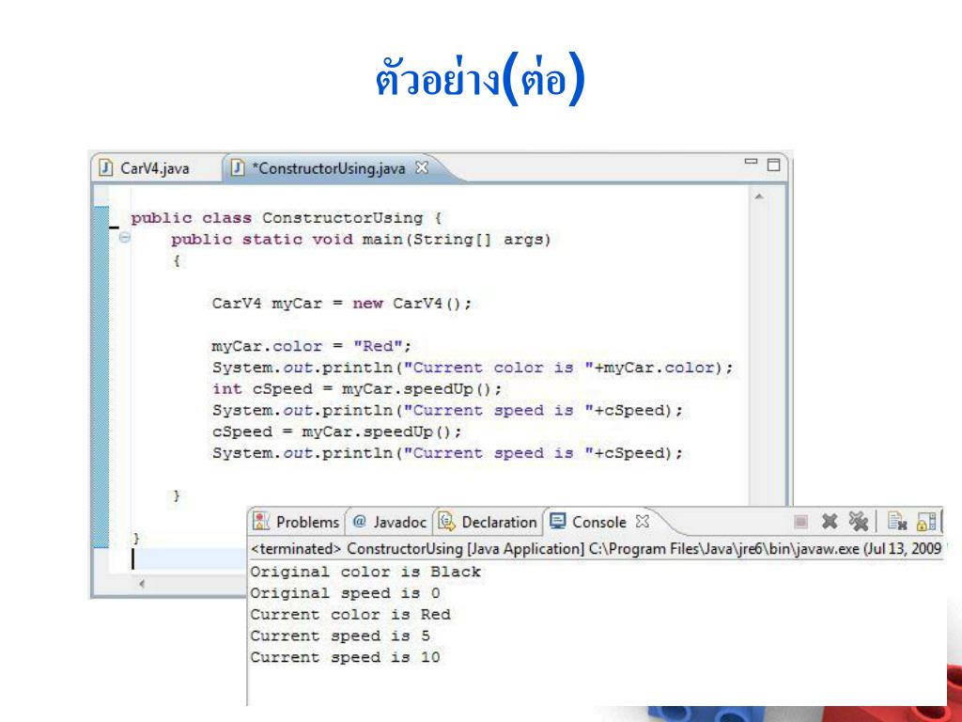Click the editor vertical scrollbar up arrow

759,196
